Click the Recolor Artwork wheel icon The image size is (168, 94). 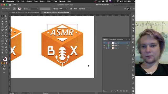(x=71, y=9)
